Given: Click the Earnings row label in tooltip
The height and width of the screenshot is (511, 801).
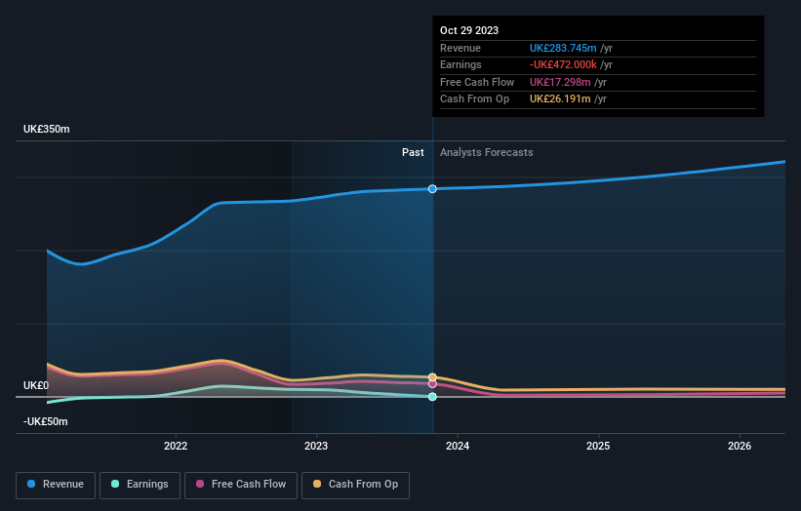Looking at the screenshot, I should pyautogui.click(x=461, y=64).
